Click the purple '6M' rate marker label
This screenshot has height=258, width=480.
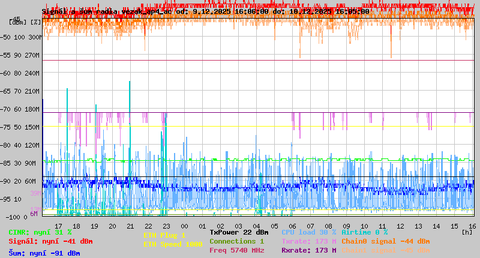34,214
